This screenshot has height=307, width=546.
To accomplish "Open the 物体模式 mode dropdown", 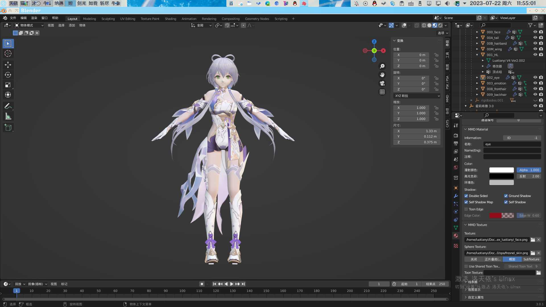I will pos(29,25).
